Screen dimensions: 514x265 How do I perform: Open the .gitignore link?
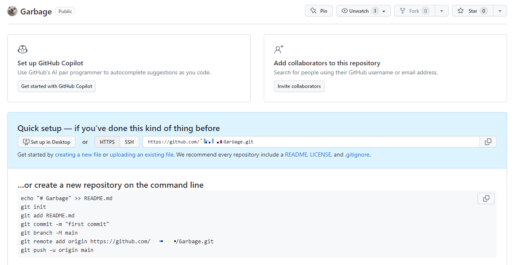point(357,155)
